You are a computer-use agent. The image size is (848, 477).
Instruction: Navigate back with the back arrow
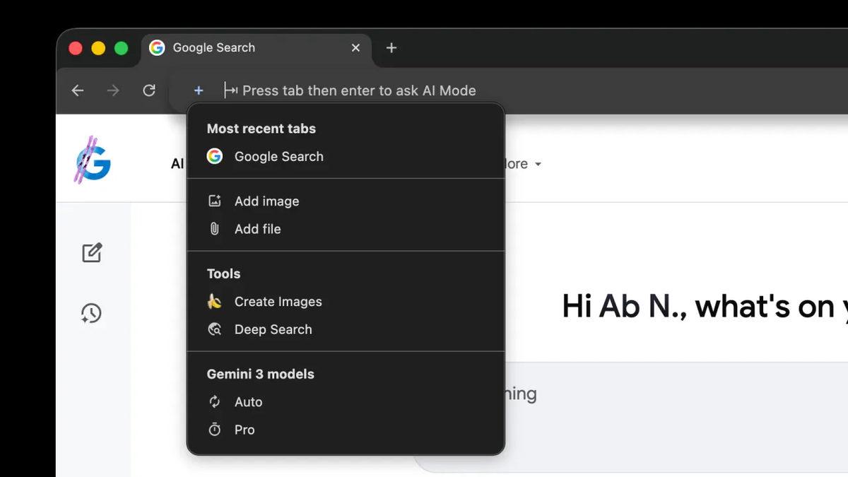click(x=78, y=90)
